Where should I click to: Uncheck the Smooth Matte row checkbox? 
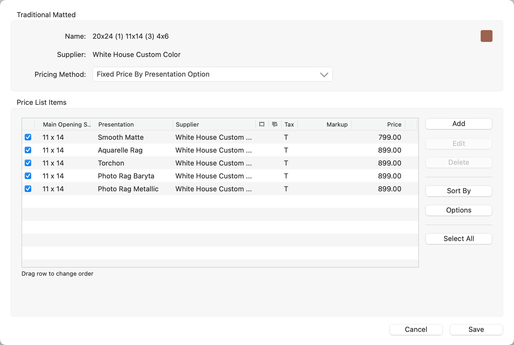(x=28, y=137)
